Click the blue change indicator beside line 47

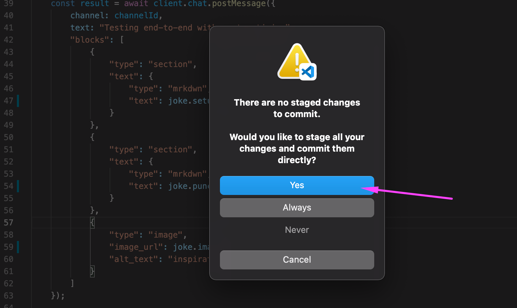[18, 101]
